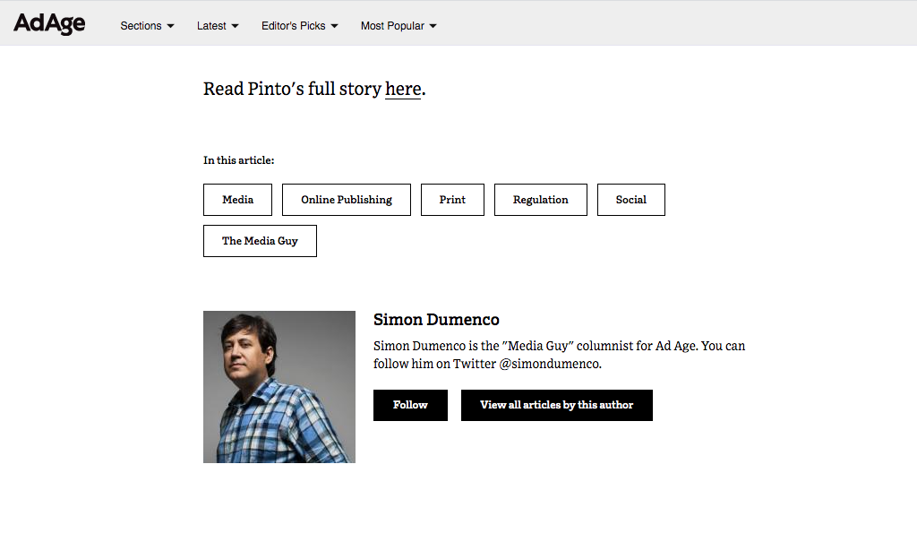Open the Editor's Picks dropdown
This screenshot has height=533, width=917.
299,26
